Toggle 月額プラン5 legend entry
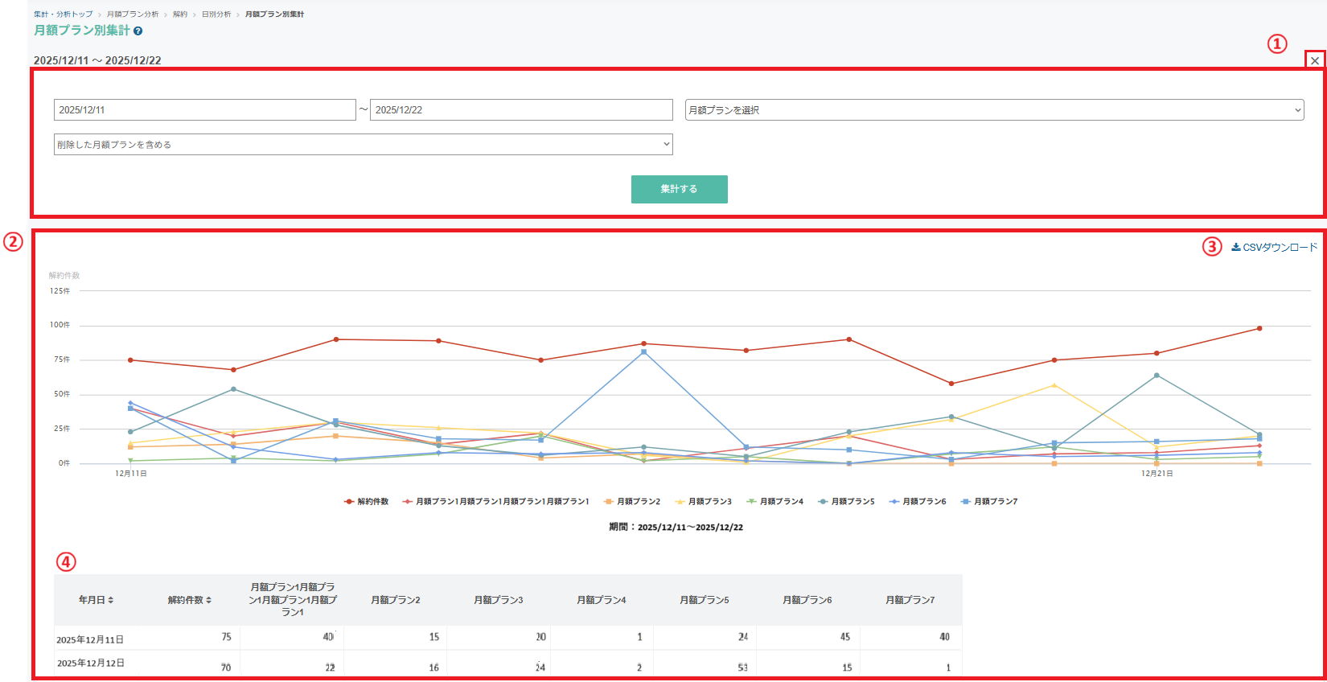The height and width of the screenshot is (682, 1327). click(x=846, y=502)
